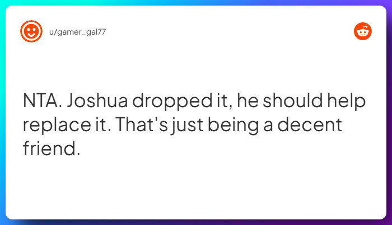Click the Reddit Snoo logo
The width and height of the screenshot is (392, 225).
(363, 31)
